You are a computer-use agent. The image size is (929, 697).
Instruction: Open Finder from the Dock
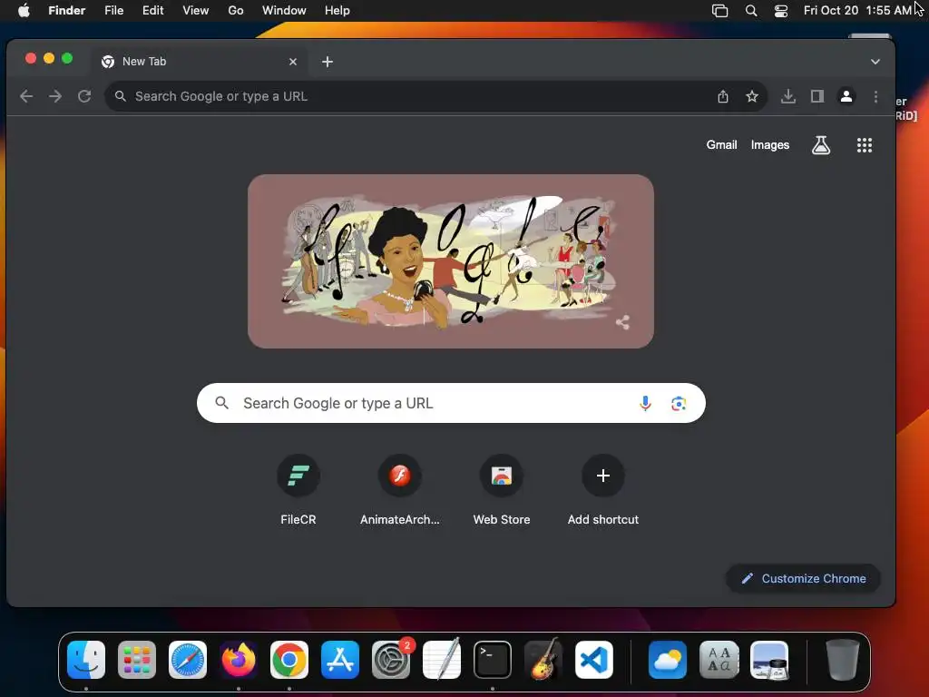[86, 660]
